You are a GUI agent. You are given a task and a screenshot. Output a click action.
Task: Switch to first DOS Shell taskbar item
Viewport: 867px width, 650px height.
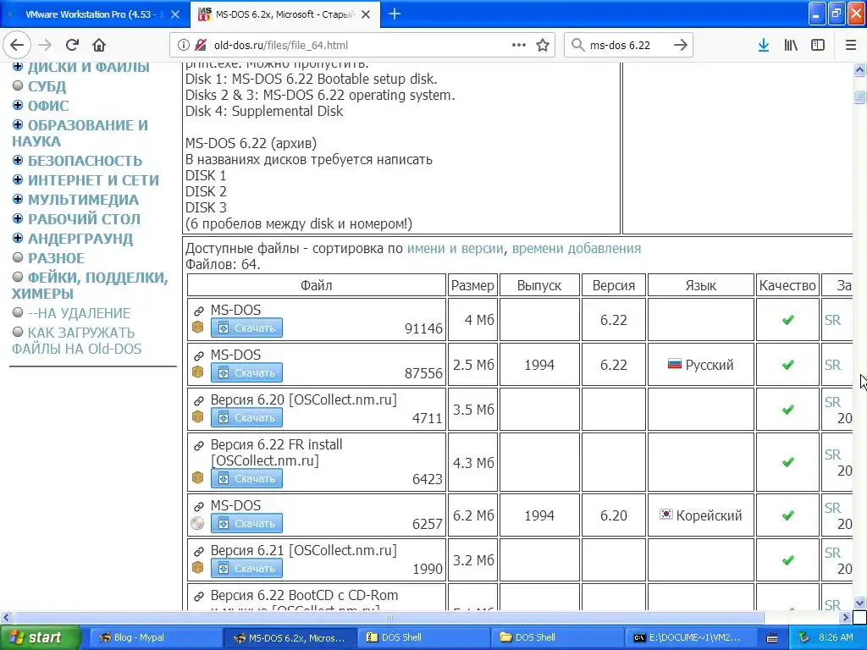(423, 637)
